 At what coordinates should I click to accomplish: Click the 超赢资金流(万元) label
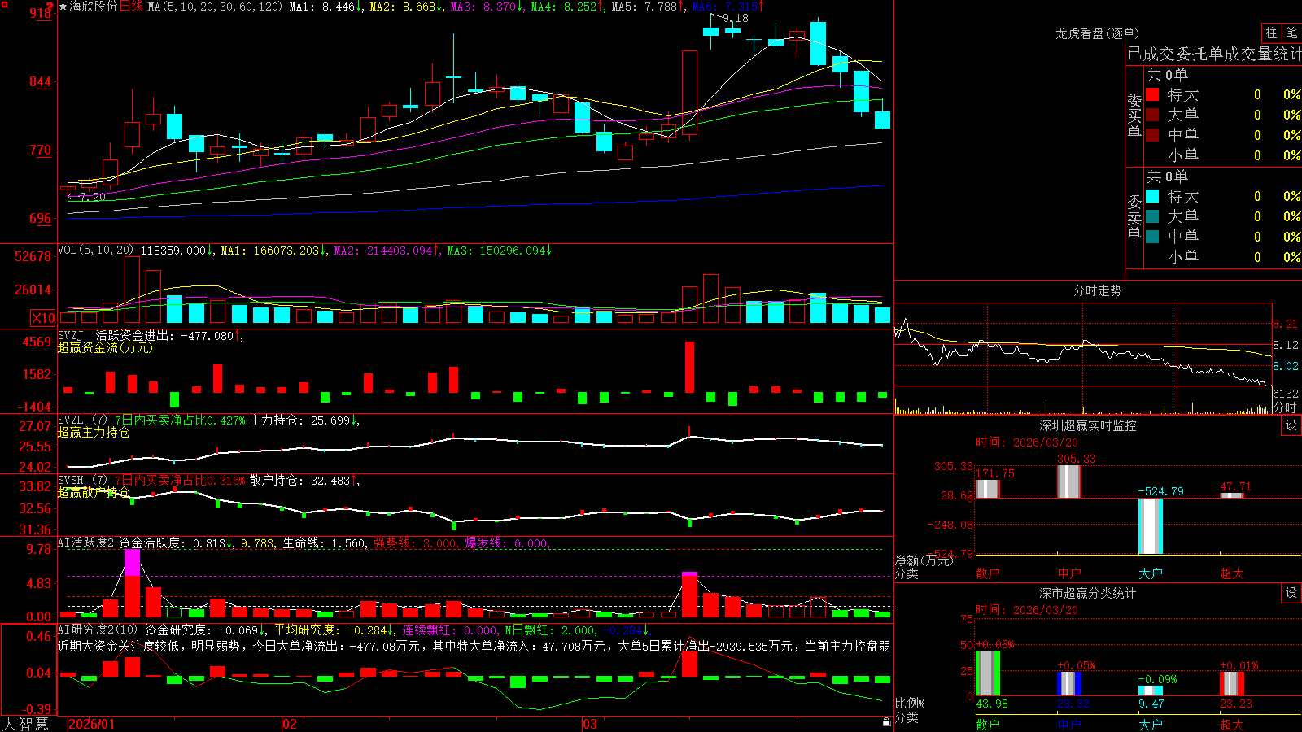(105, 347)
